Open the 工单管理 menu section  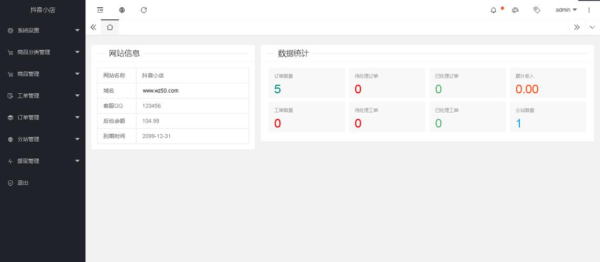click(42, 96)
